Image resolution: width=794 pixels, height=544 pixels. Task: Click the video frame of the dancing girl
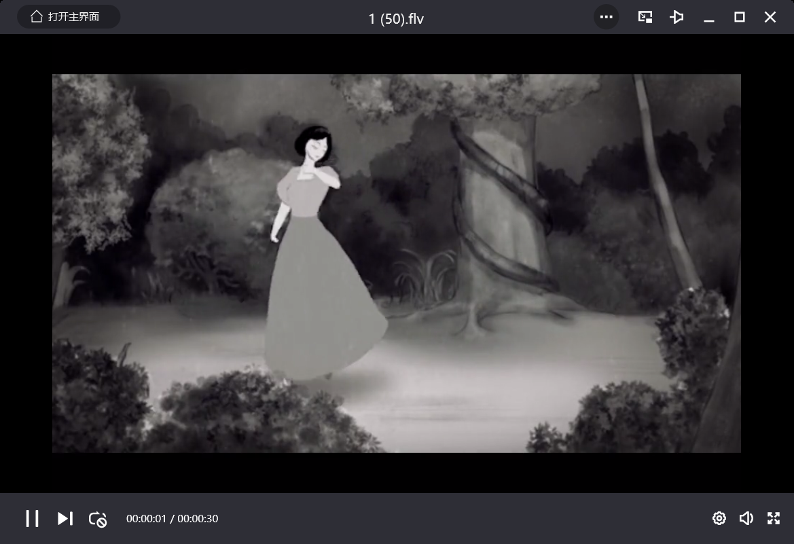pyautogui.click(x=397, y=264)
